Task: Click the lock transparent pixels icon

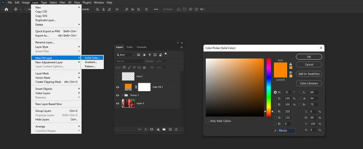Action: (x=124, y=67)
